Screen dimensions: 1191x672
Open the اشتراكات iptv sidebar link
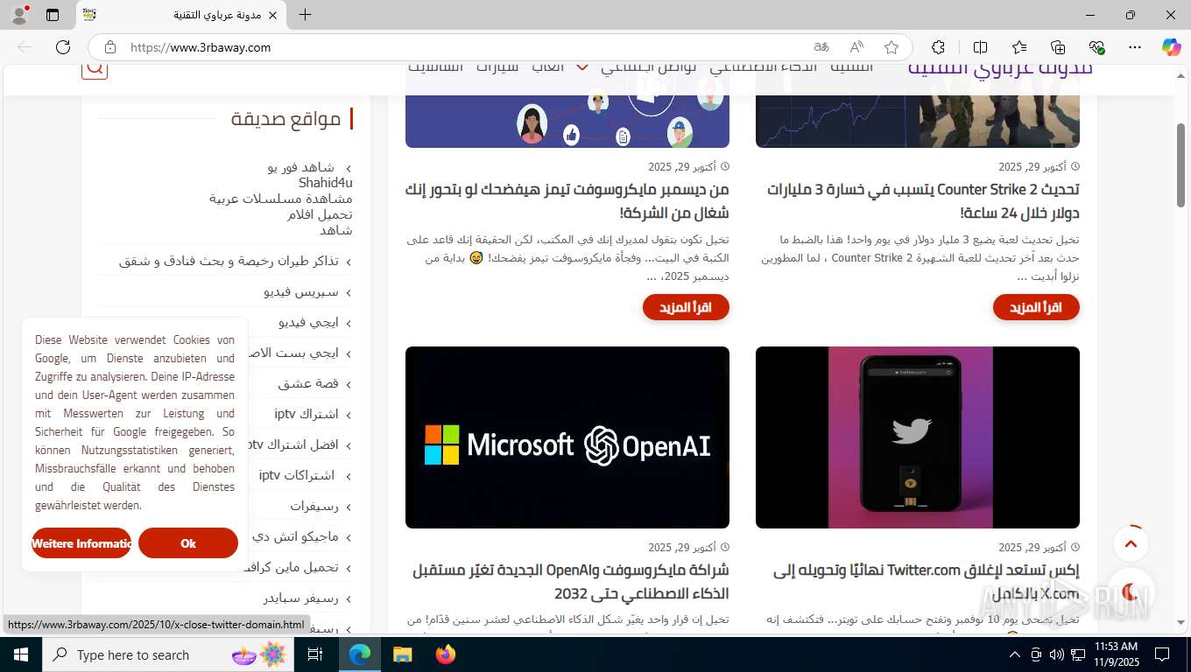297,475
